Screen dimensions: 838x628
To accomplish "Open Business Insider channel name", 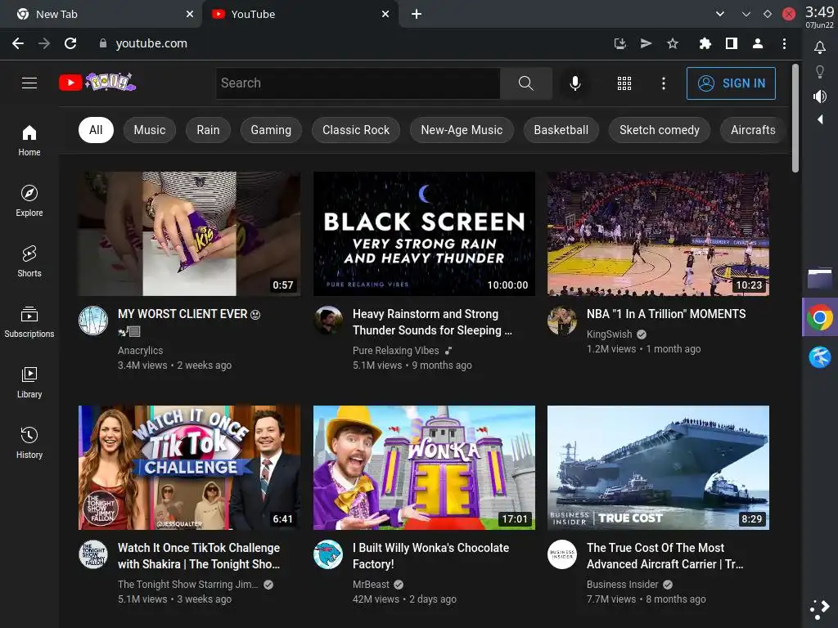I will point(622,584).
